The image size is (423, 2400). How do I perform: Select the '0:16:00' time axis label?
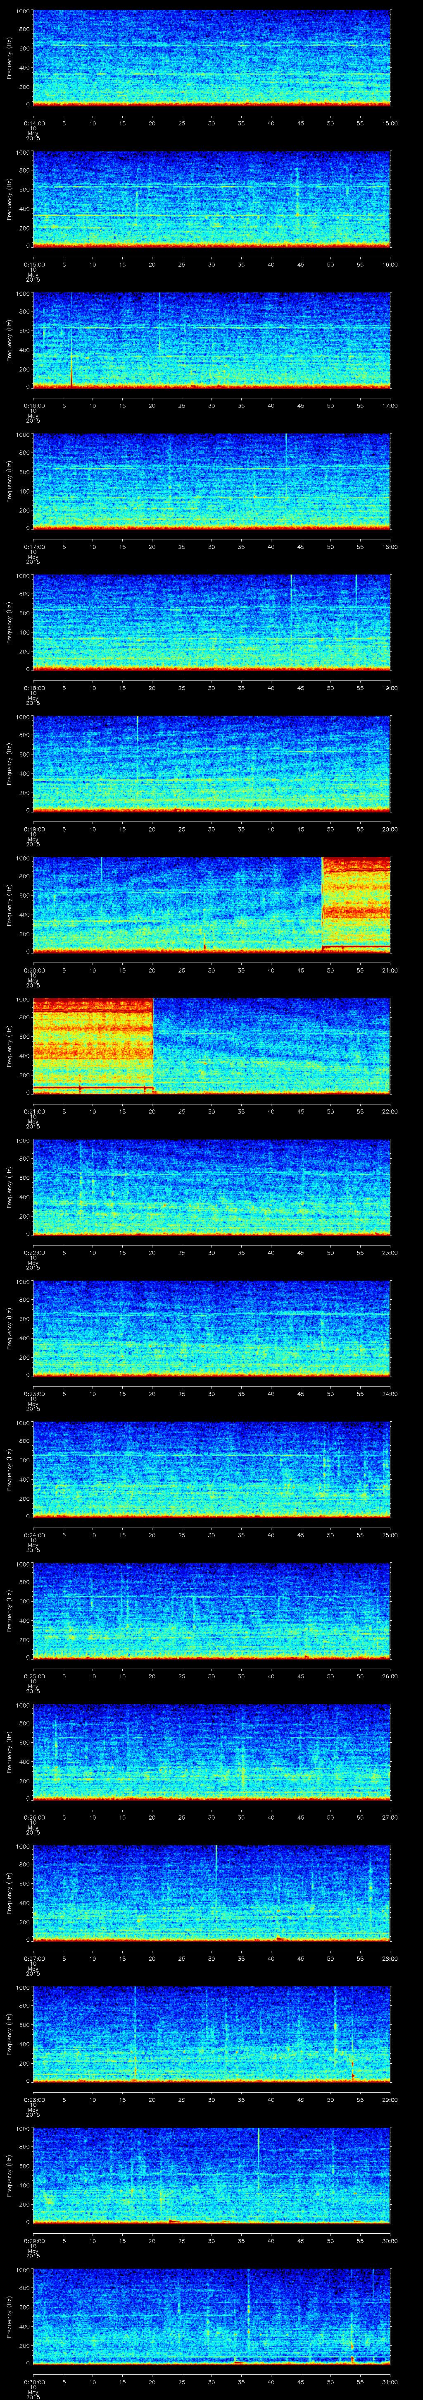coord(34,405)
